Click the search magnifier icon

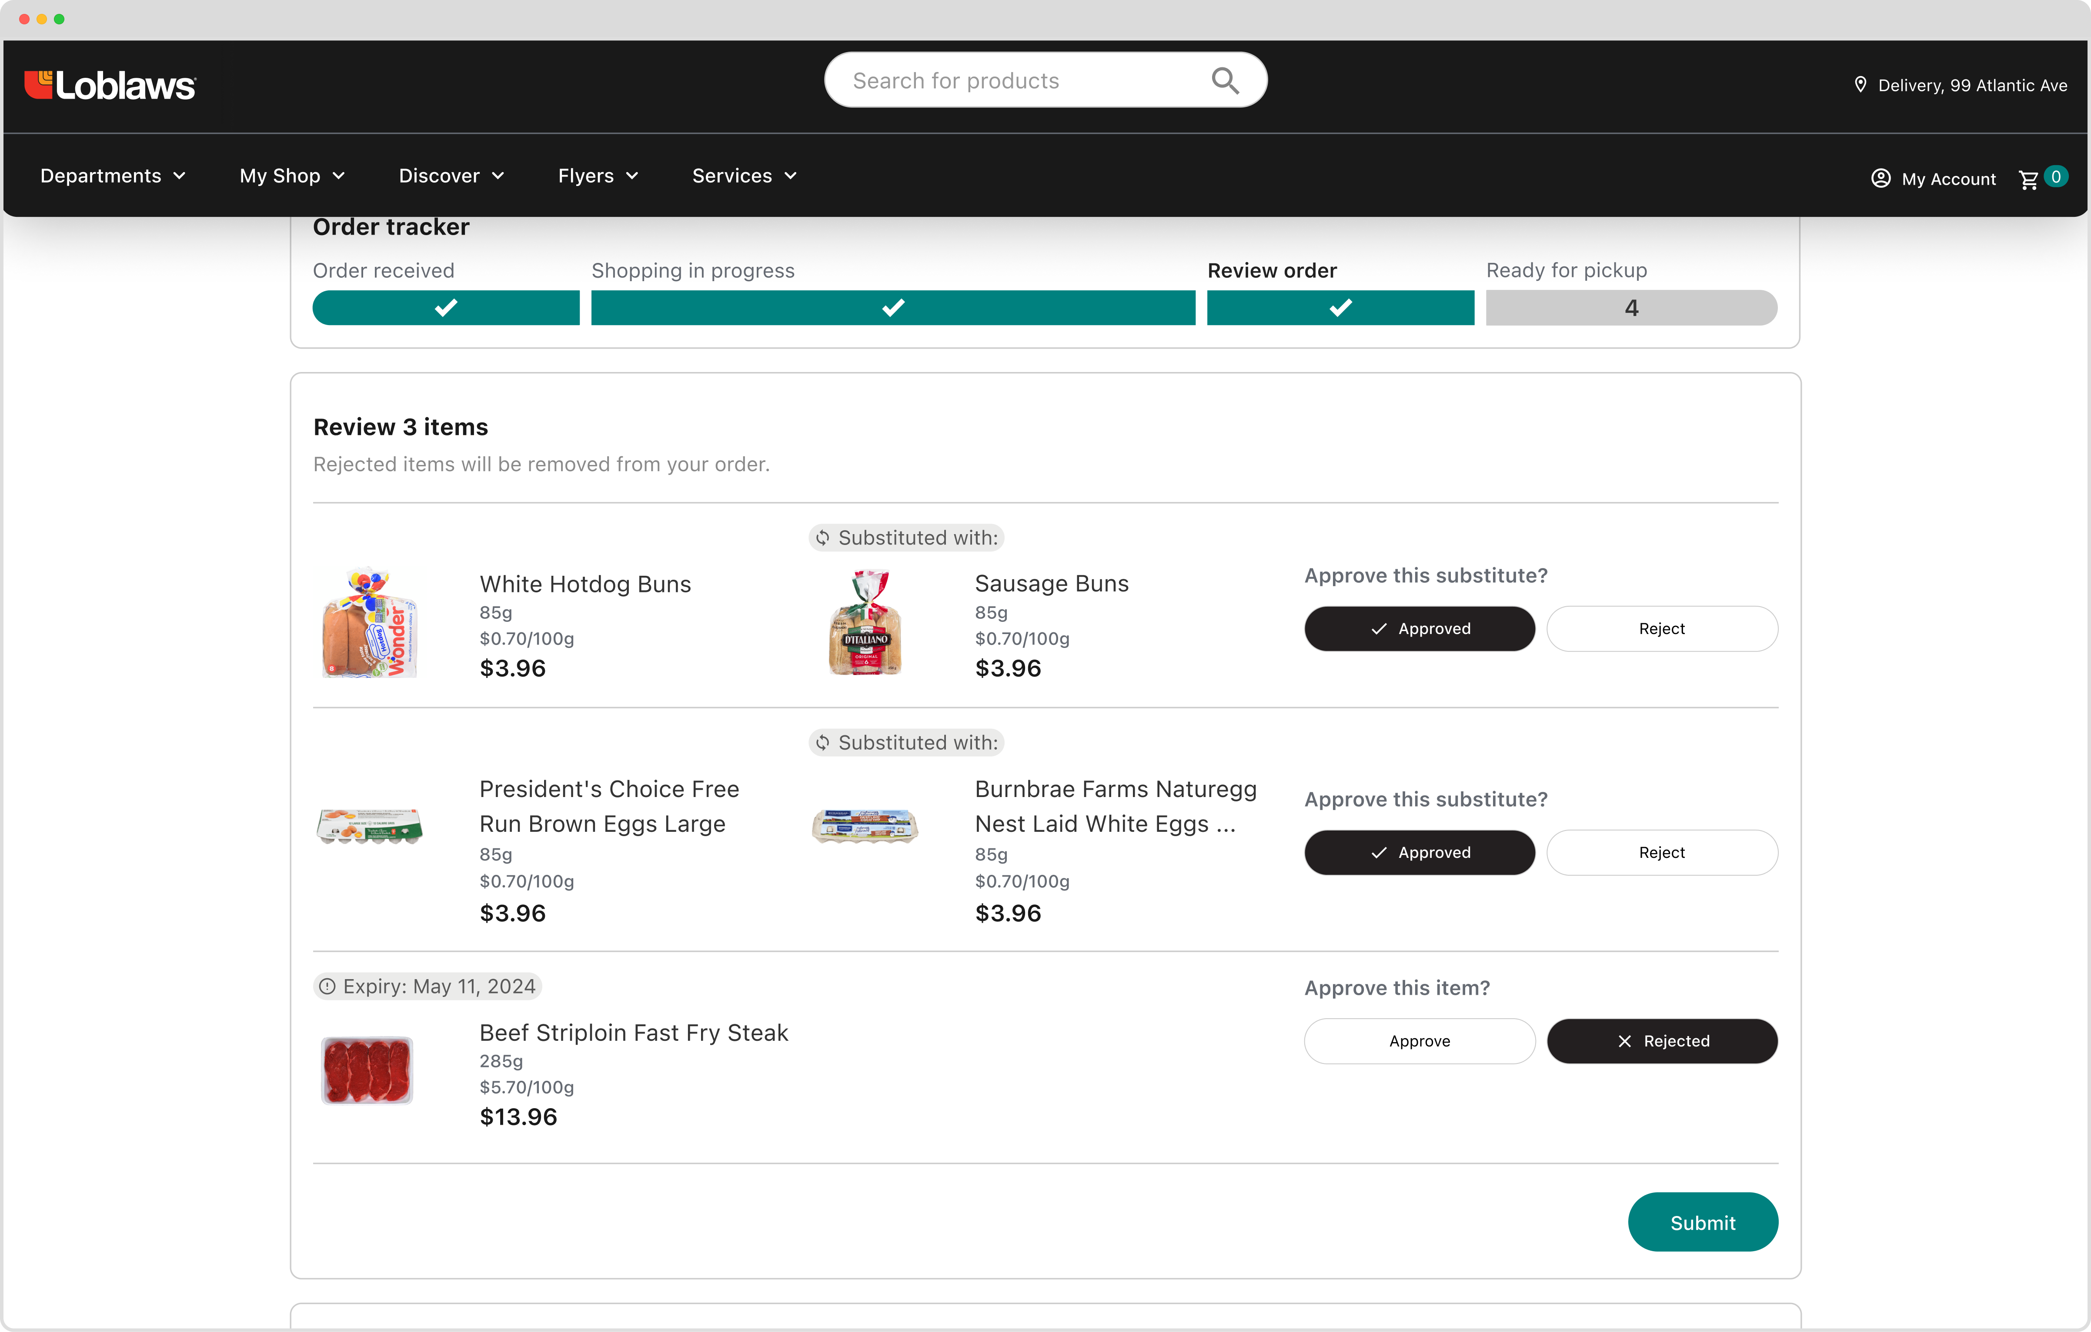pos(1224,81)
